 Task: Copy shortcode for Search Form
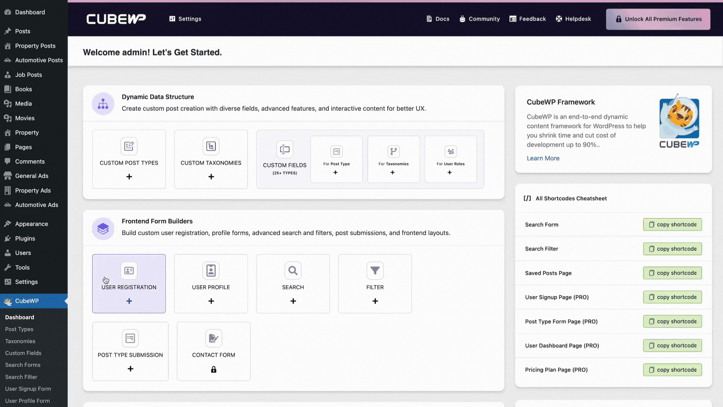[x=673, y=225]
